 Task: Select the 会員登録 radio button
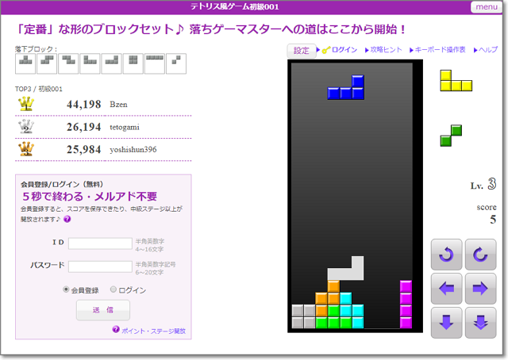pos(66,290)
